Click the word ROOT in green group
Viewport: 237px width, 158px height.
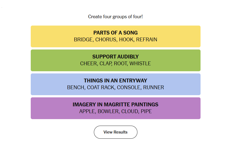(x=121, y=63)
